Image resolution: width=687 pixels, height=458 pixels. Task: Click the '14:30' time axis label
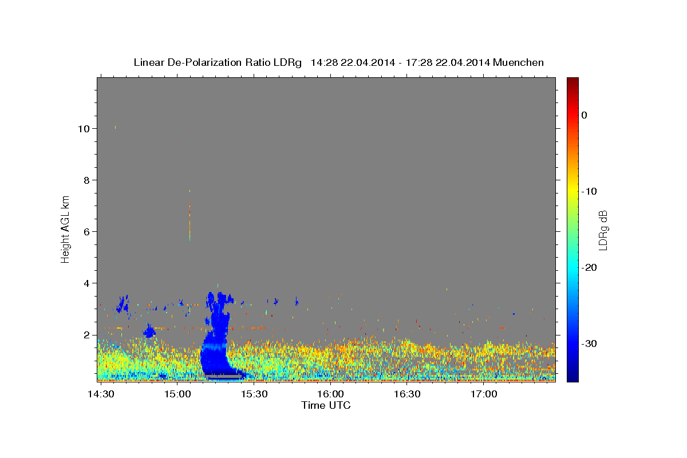click(101, 395)
